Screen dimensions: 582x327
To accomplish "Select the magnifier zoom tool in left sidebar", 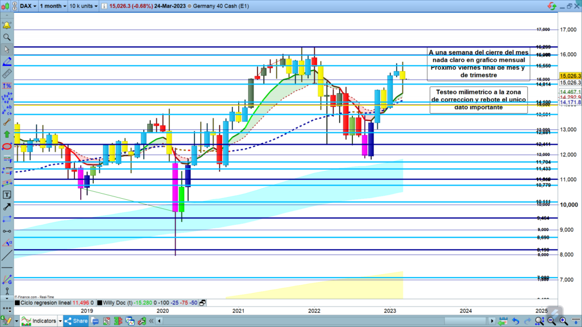I will [x=7, y=37].
